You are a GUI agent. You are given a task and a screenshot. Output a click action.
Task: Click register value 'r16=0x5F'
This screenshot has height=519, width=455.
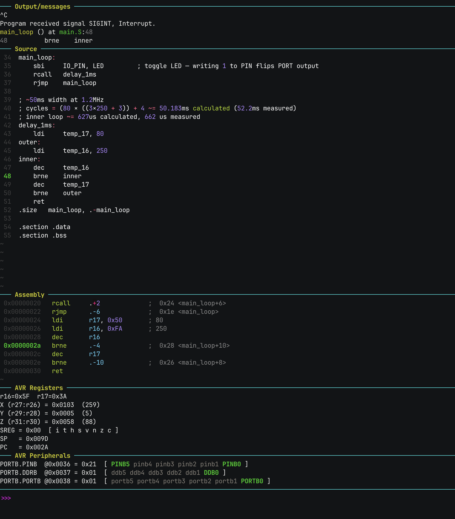[x=15, y=396]
